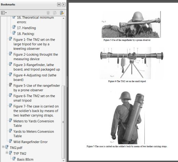The image size is (178, 162).
Task: Click the Figure 4 bookmark icon
Action: point(10,75)
